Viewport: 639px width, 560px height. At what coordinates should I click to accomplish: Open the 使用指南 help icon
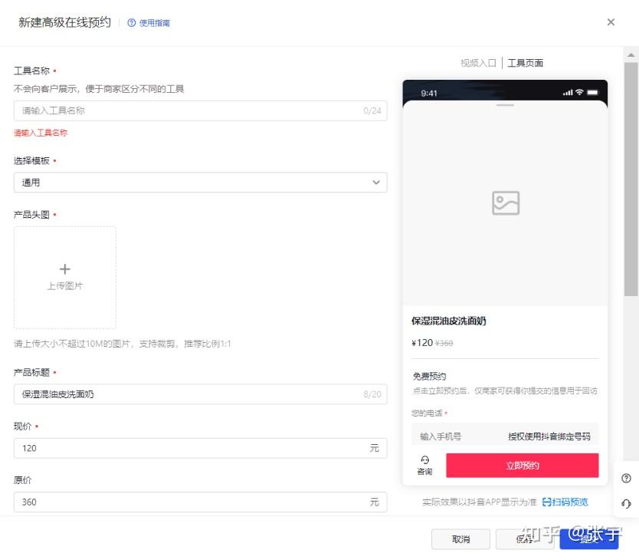(x=131, y=23)
